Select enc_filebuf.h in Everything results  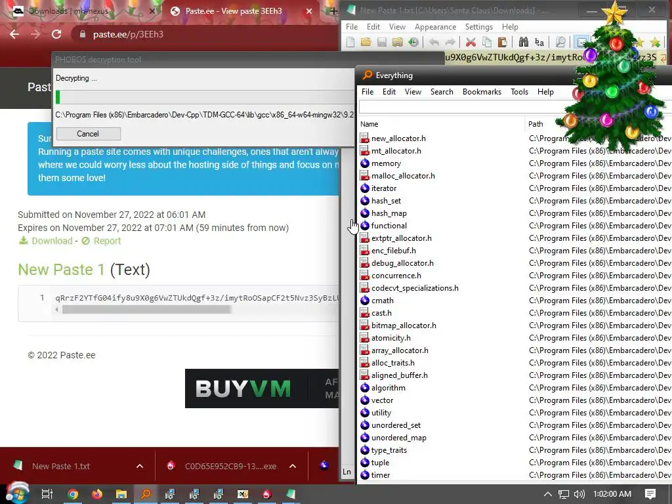394,251
